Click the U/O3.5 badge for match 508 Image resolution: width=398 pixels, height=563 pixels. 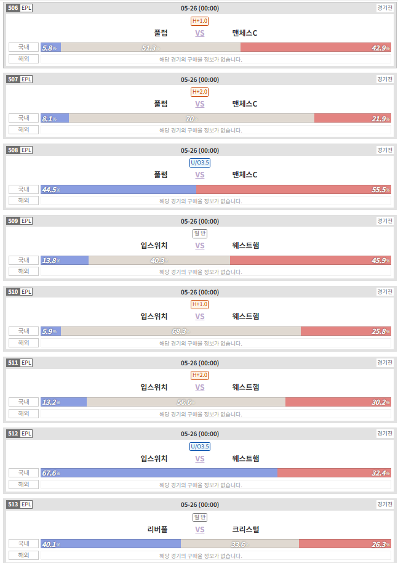(200, 163)
